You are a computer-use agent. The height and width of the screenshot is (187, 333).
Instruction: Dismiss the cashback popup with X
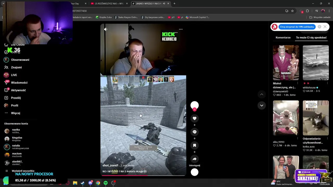pos(325,27)
